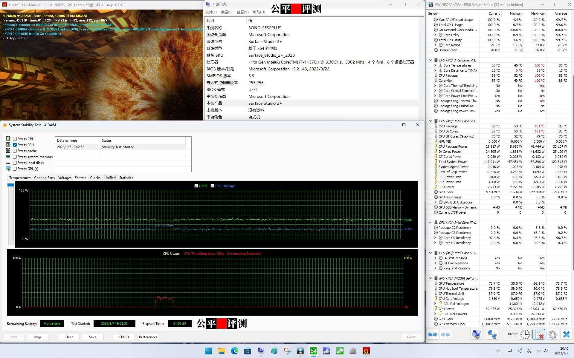Open FurMark icon in taskbar
Image resolution: width=574 pixels, height=358 pixels.
(366, 351)
